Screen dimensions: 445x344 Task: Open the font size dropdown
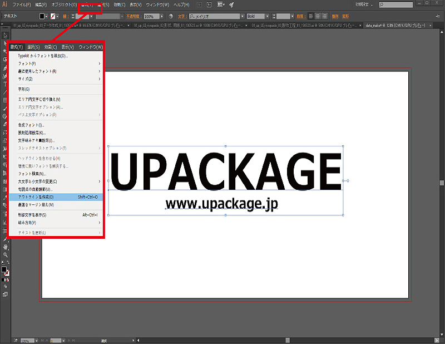click(x=293, y=16)
